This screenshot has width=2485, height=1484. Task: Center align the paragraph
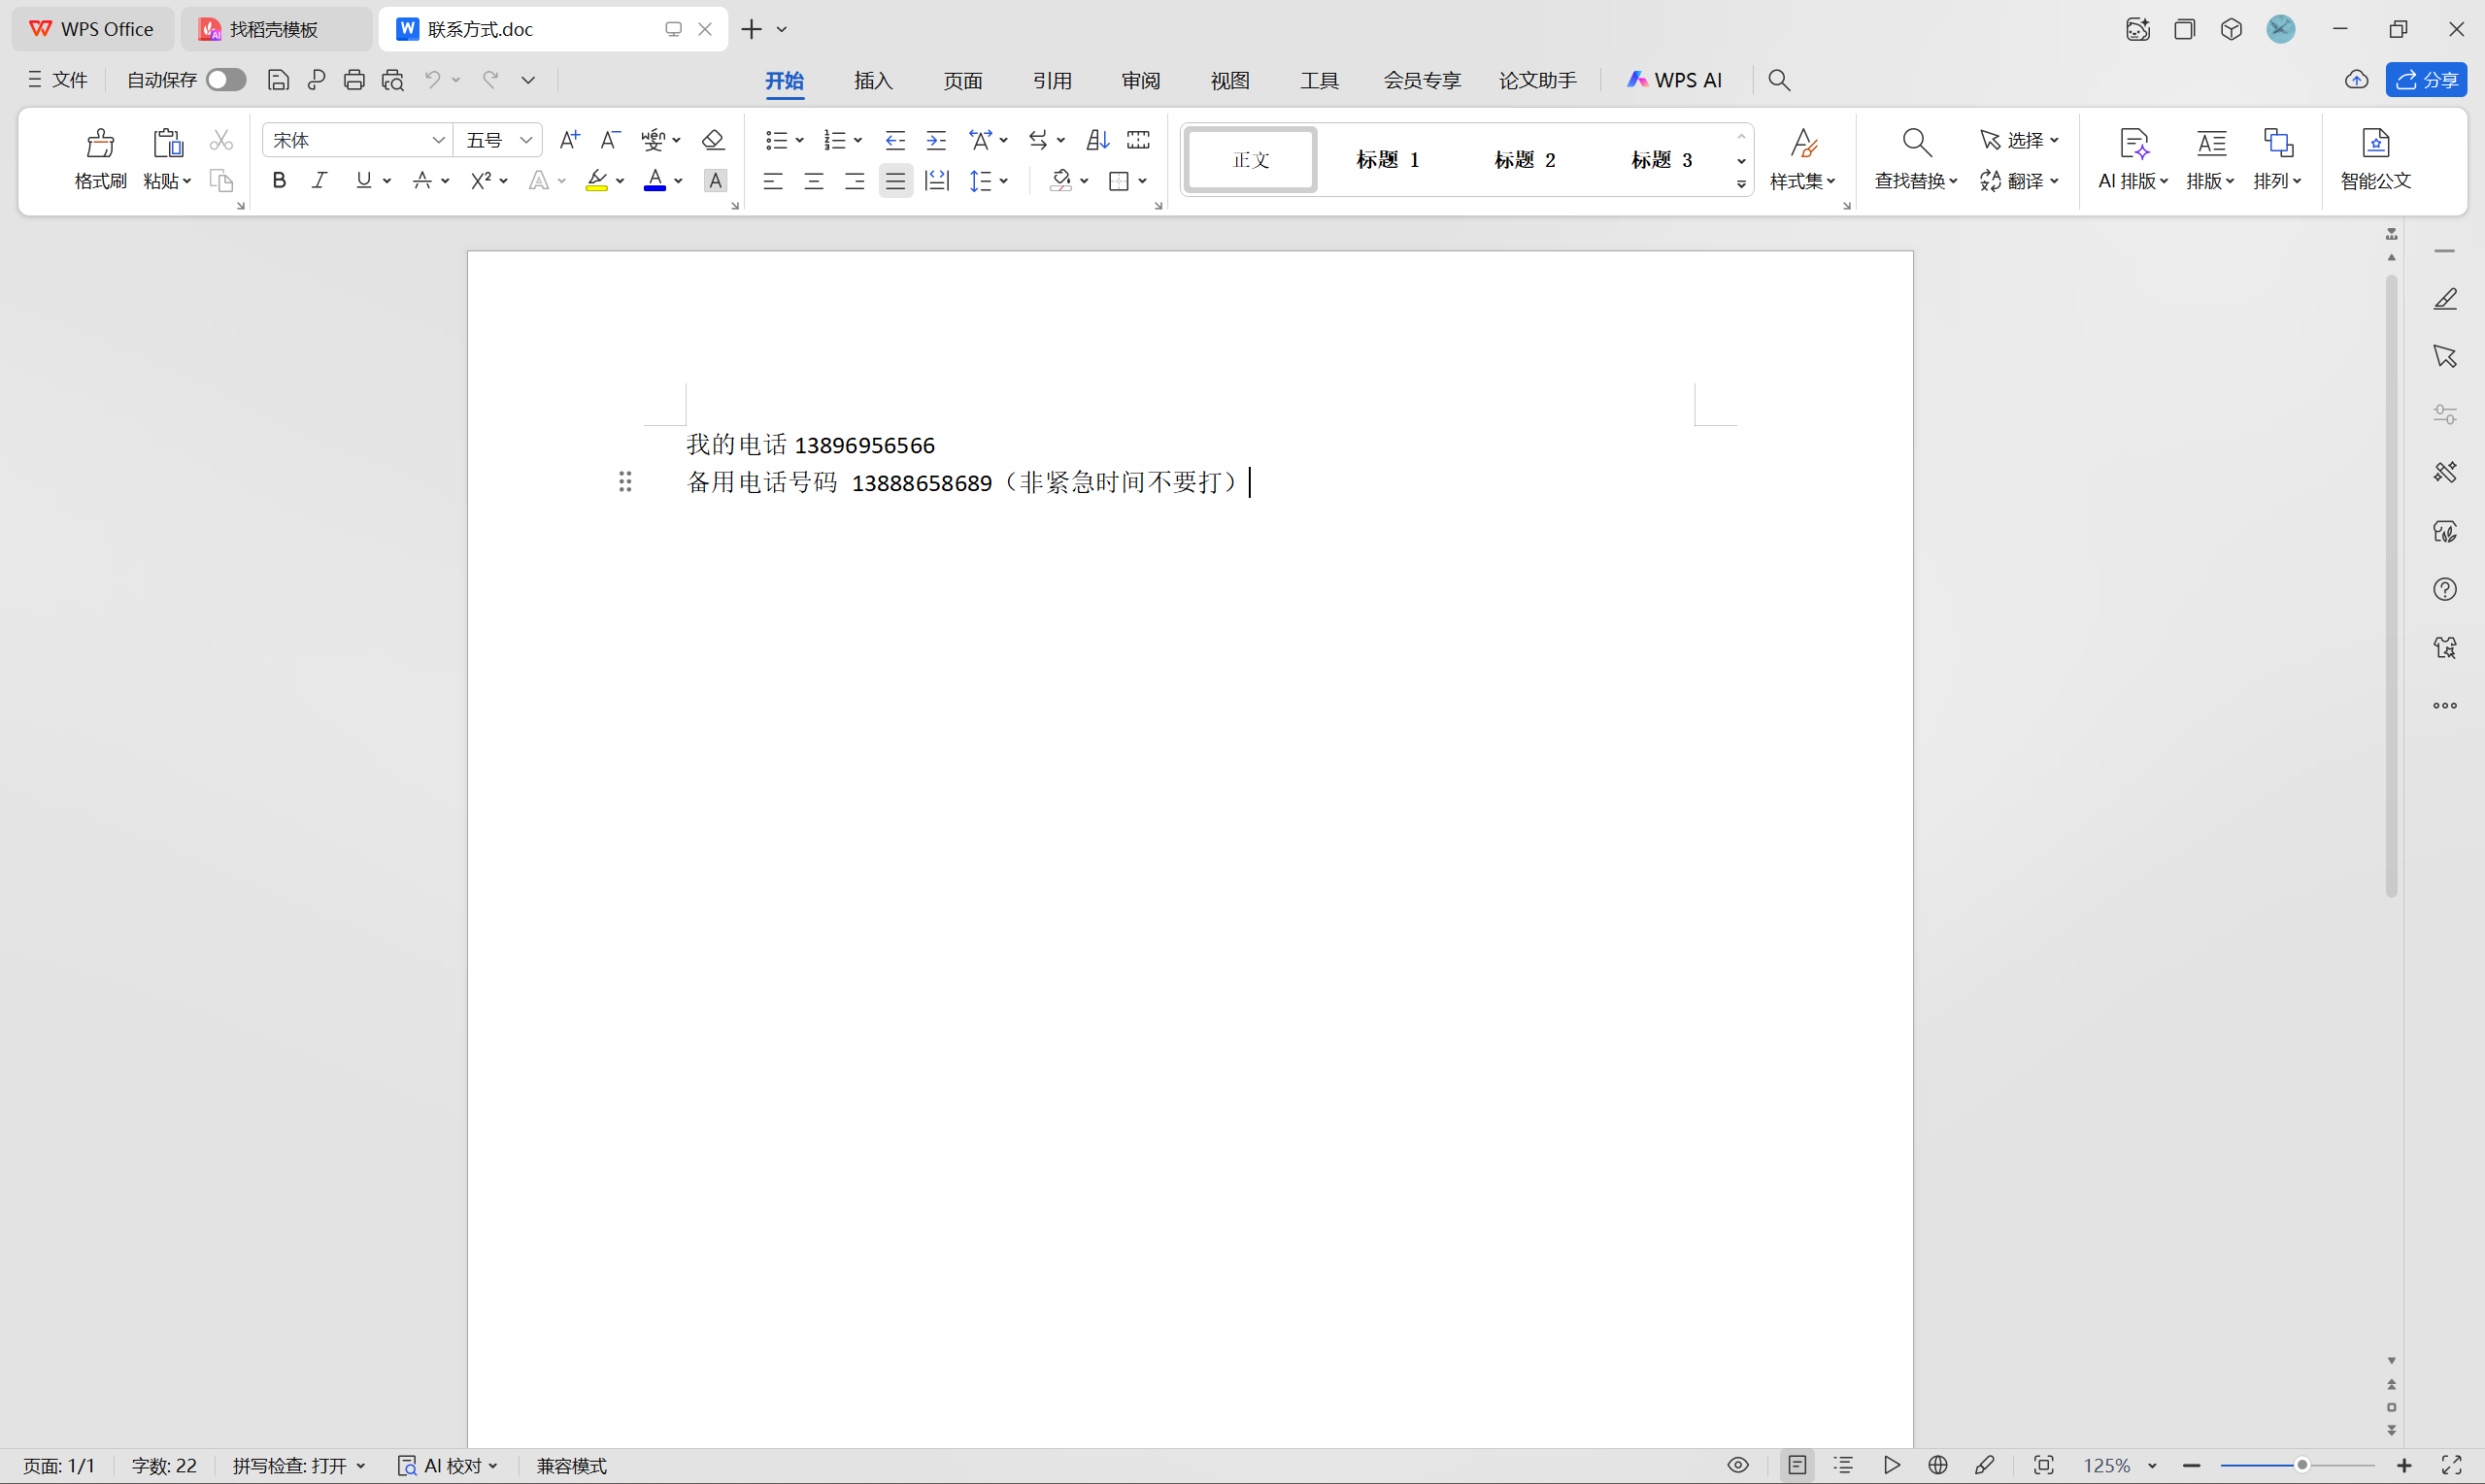point(814,181)
